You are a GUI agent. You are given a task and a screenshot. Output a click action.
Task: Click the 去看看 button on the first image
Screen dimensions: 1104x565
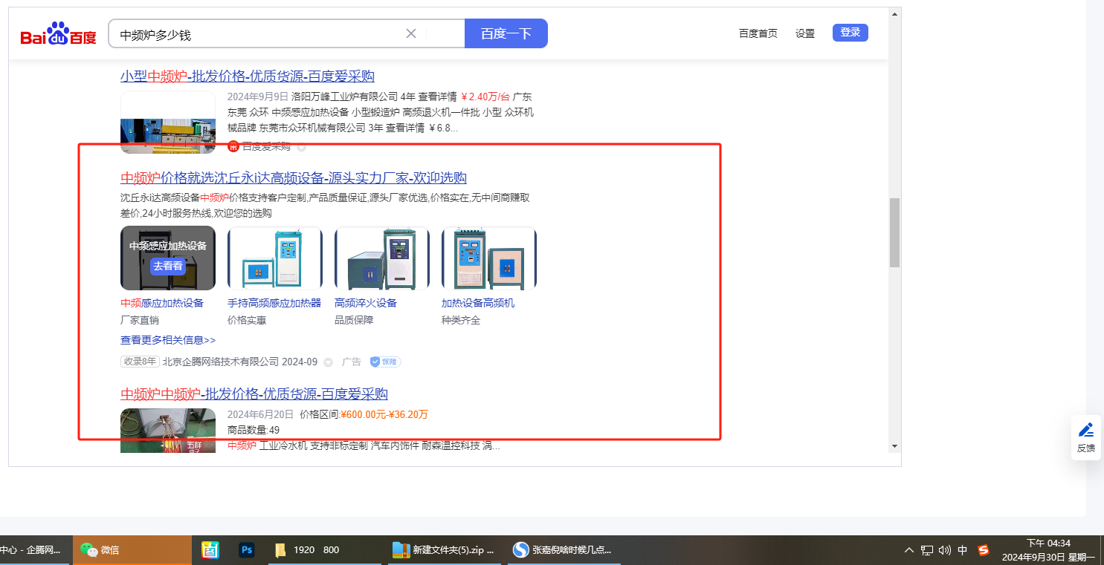coord(168,266)
